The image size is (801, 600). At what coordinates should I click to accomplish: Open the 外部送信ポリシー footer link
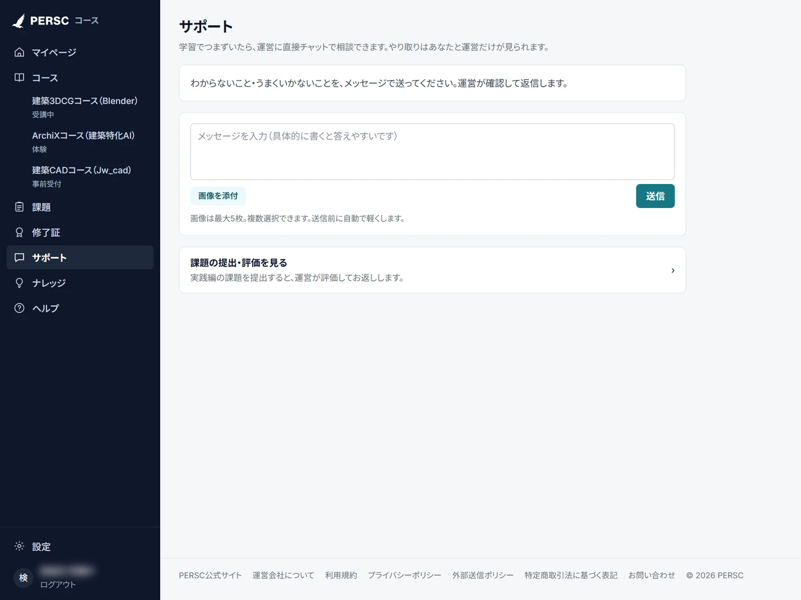[x=483, y=575]
